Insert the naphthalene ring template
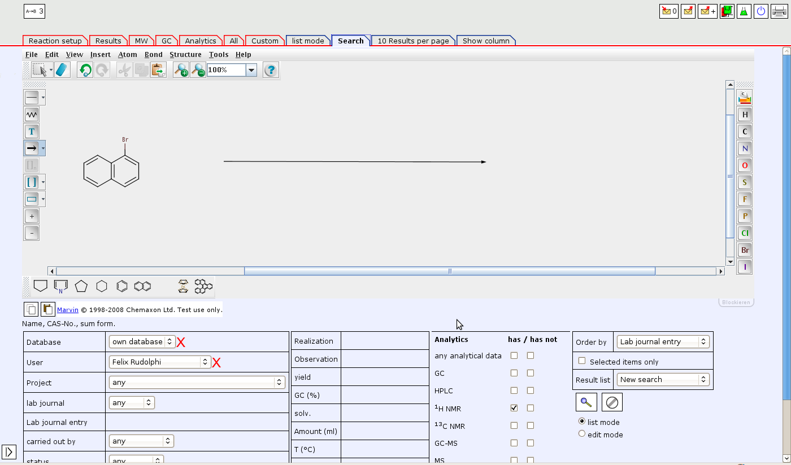Screen dimensions: 791x465 pos(143,286)
